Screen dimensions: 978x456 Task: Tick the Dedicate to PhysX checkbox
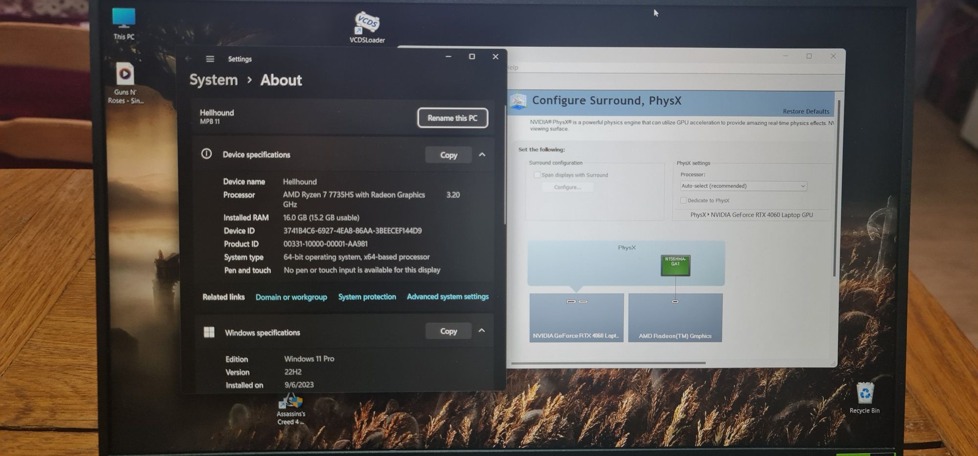[684, 200]
